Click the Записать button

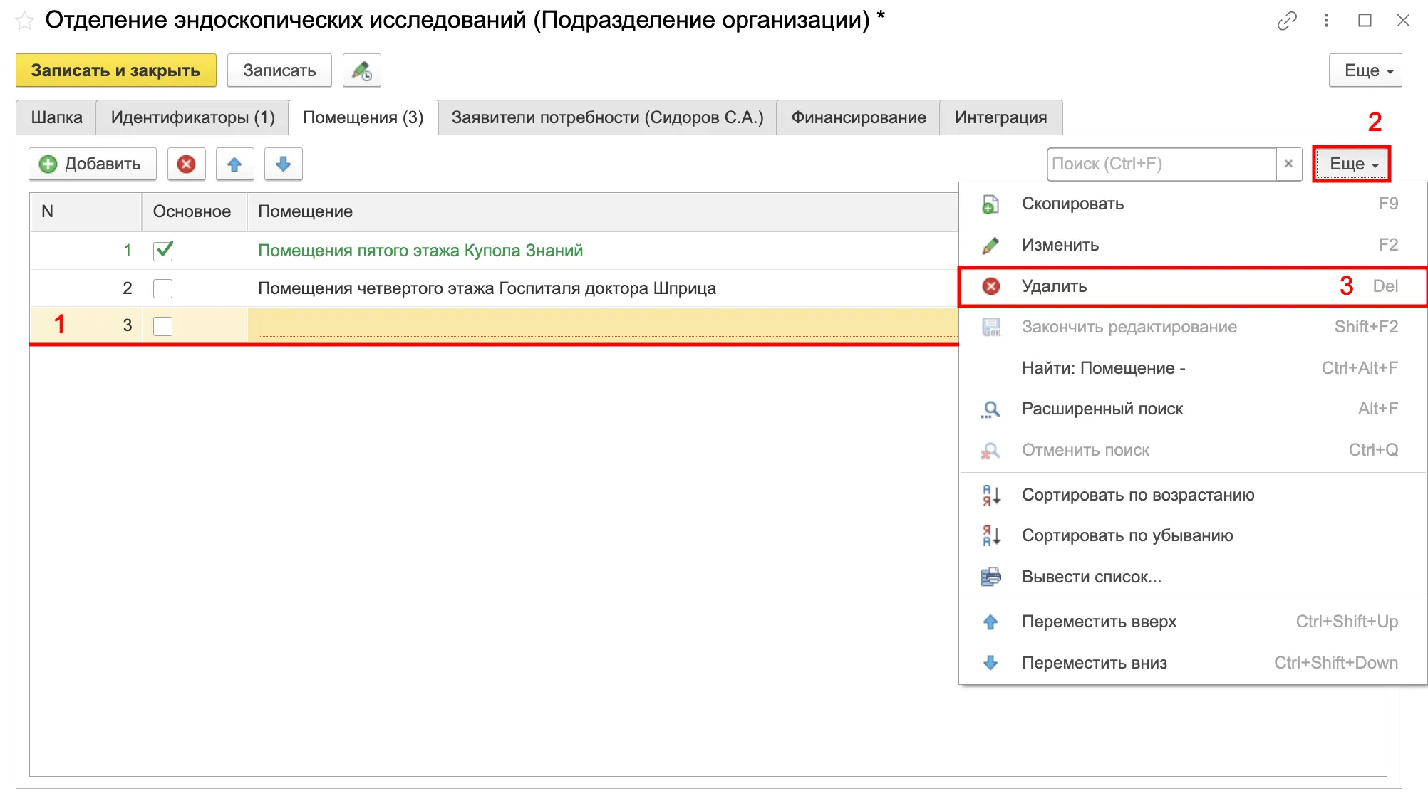(279, 70)
